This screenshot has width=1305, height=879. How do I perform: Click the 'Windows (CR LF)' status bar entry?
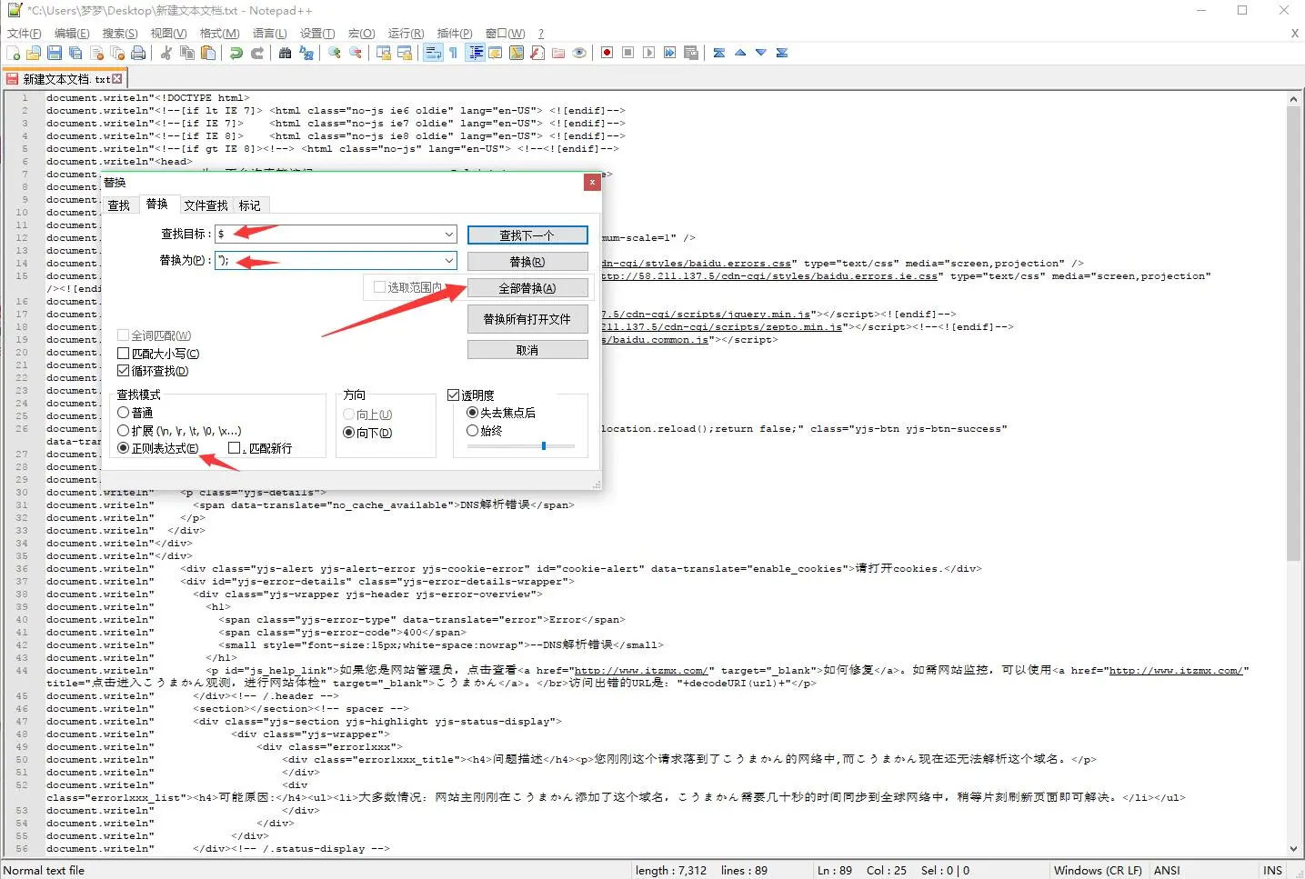click(x=1098, y=870)
